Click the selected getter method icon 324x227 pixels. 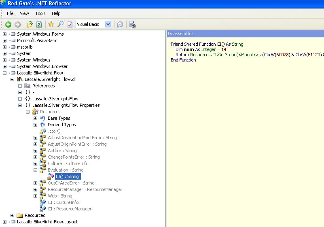51,176
